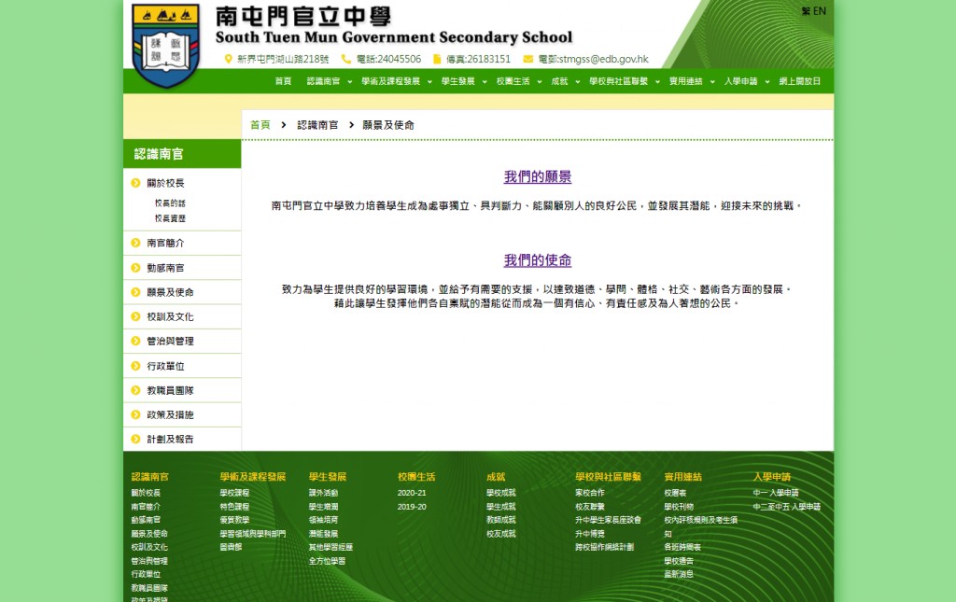The image size is (956, 602).
Task: Open the 我們的願景 heading link
Action: pyautogui.click(x=538, y=176)
